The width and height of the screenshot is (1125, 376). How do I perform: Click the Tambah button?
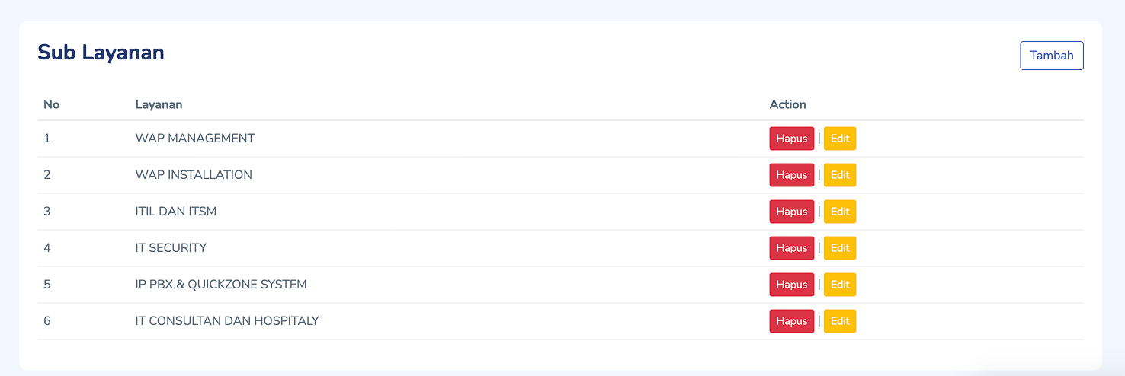tap(1051, 56)
